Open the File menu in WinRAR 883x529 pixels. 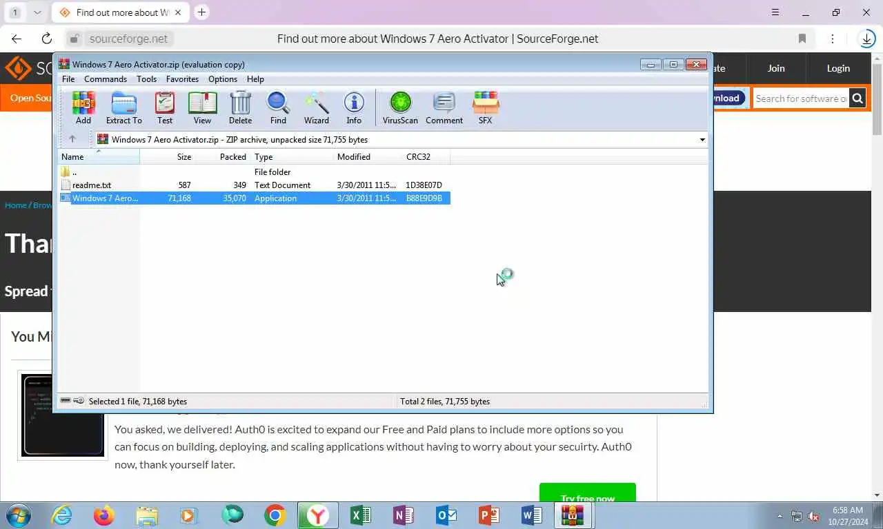(68, 79)
